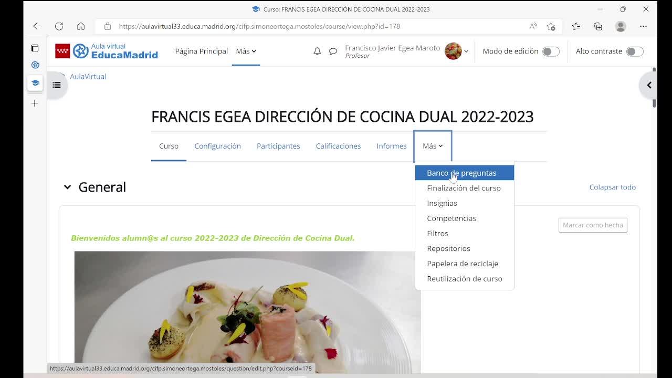This screenshot has height=378, width=672.
Task: Choose Competencias from the menu
Action: [465, 218]
